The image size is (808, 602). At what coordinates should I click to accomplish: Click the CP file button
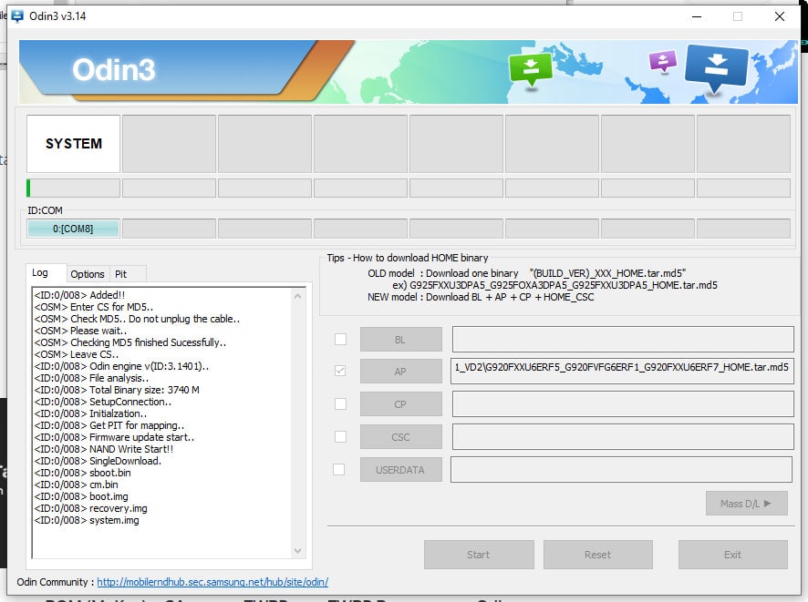(401, 404)
